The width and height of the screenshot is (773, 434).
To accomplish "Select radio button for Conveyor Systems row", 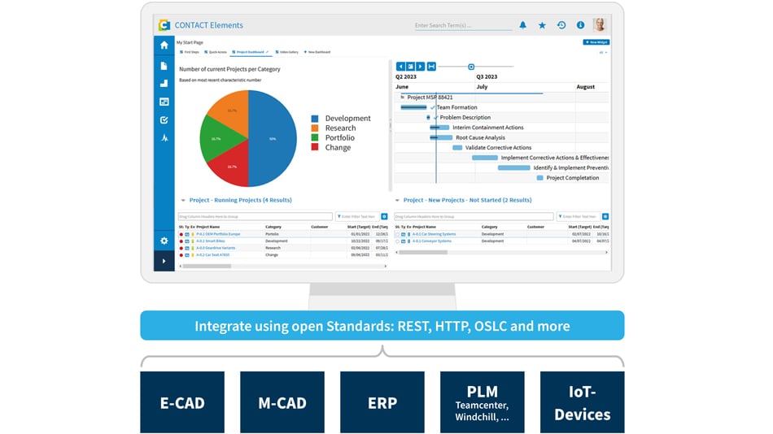I will 398,241.
